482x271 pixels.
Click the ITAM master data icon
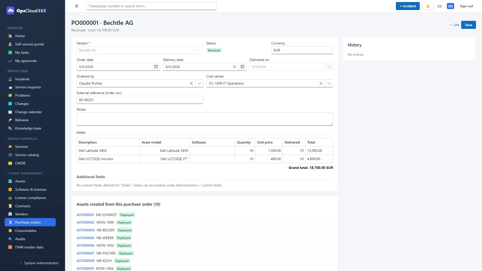(10, 247)
